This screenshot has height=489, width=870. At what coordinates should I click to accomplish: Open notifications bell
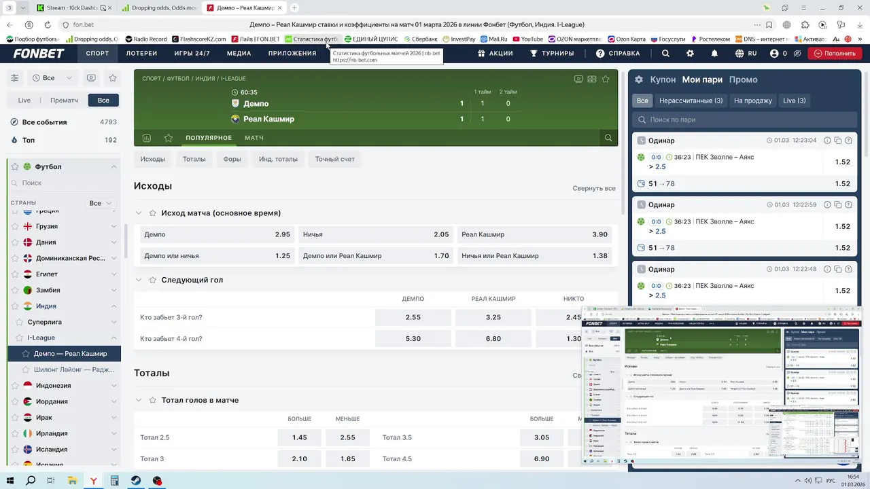(x=714, y=53)
